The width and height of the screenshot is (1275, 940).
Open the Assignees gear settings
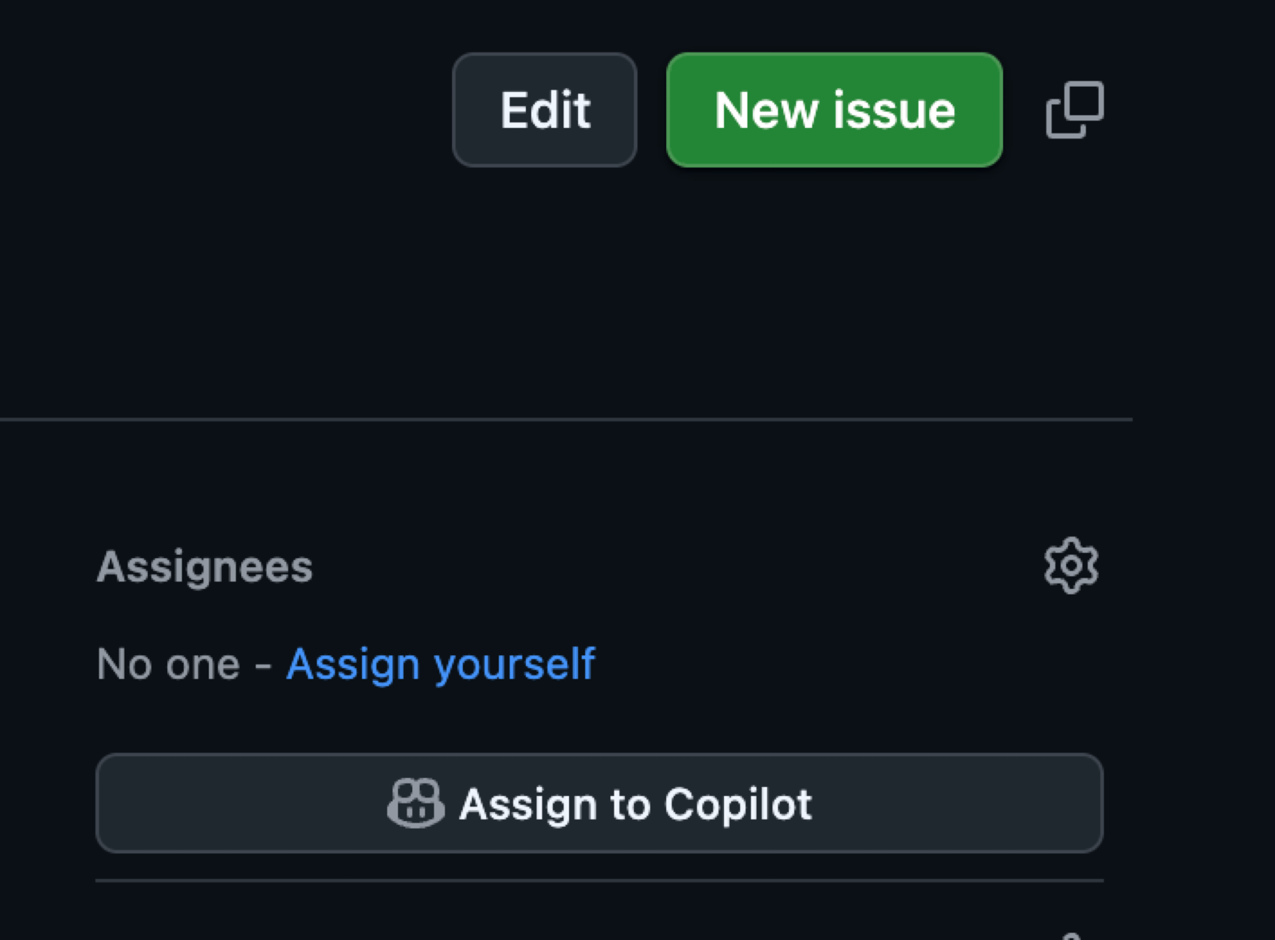pyautogui.click(x=1071, y=566)
